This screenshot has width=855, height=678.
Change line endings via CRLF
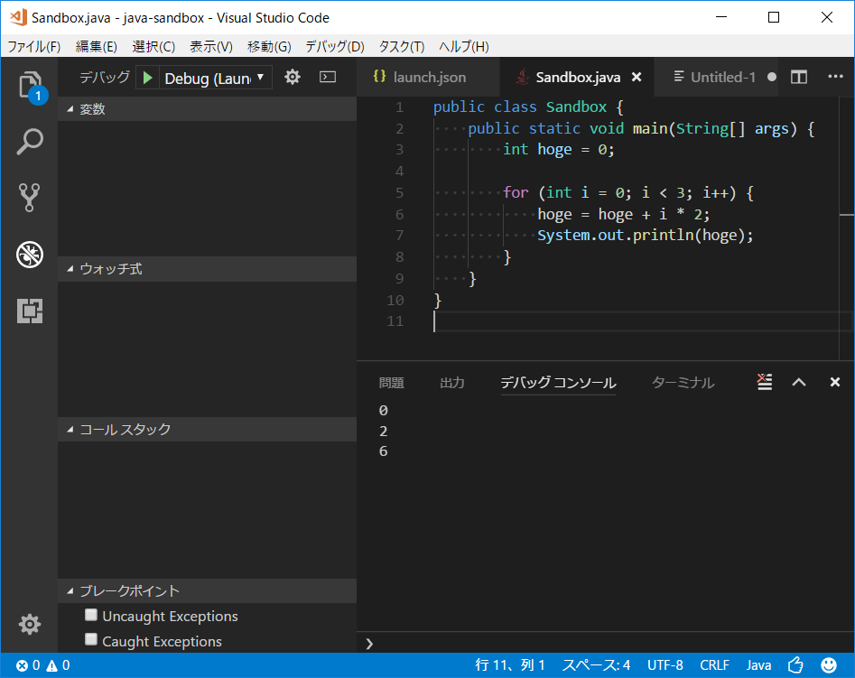pos(714,665)
